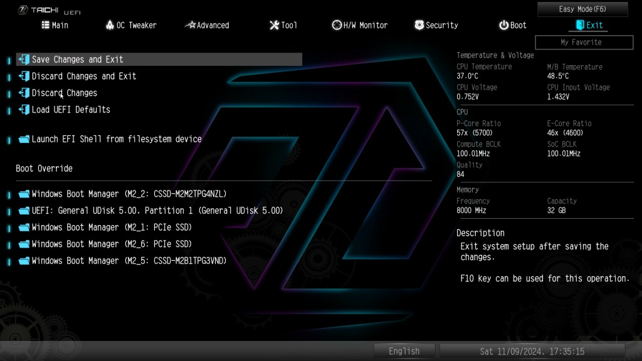Switch to Easy Mode (F6)

click(582, 9)
